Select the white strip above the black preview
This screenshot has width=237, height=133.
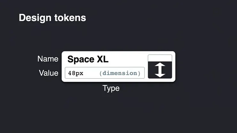pos(160,58)
